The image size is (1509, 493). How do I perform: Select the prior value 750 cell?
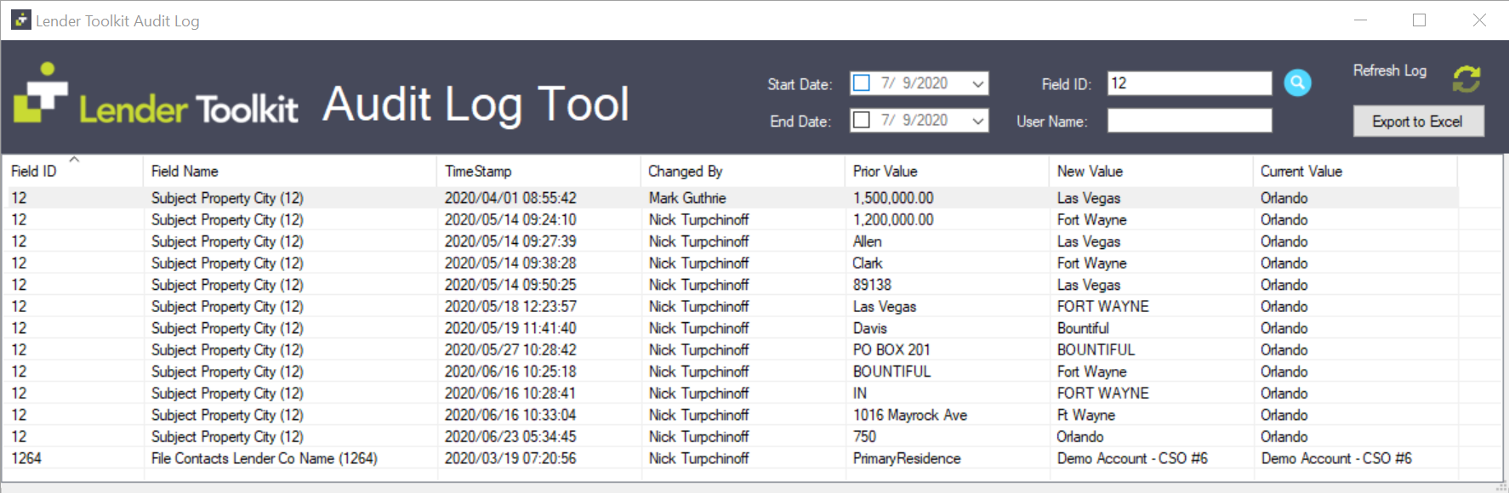[x=864, y=437]
